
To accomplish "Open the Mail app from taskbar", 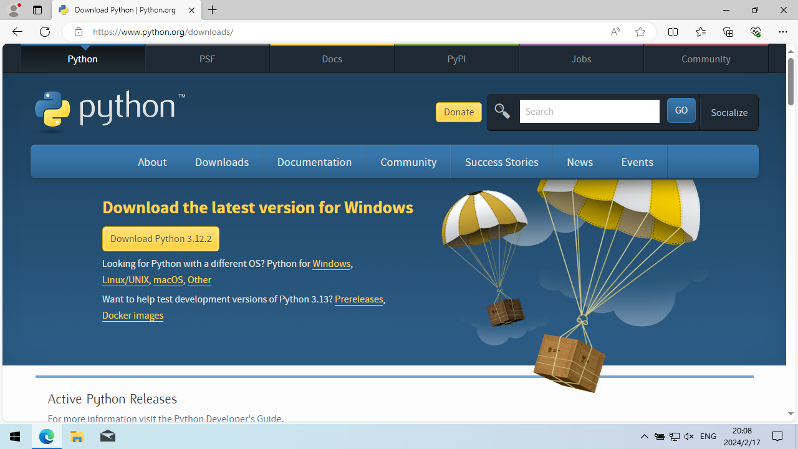I will click(107, 437).
